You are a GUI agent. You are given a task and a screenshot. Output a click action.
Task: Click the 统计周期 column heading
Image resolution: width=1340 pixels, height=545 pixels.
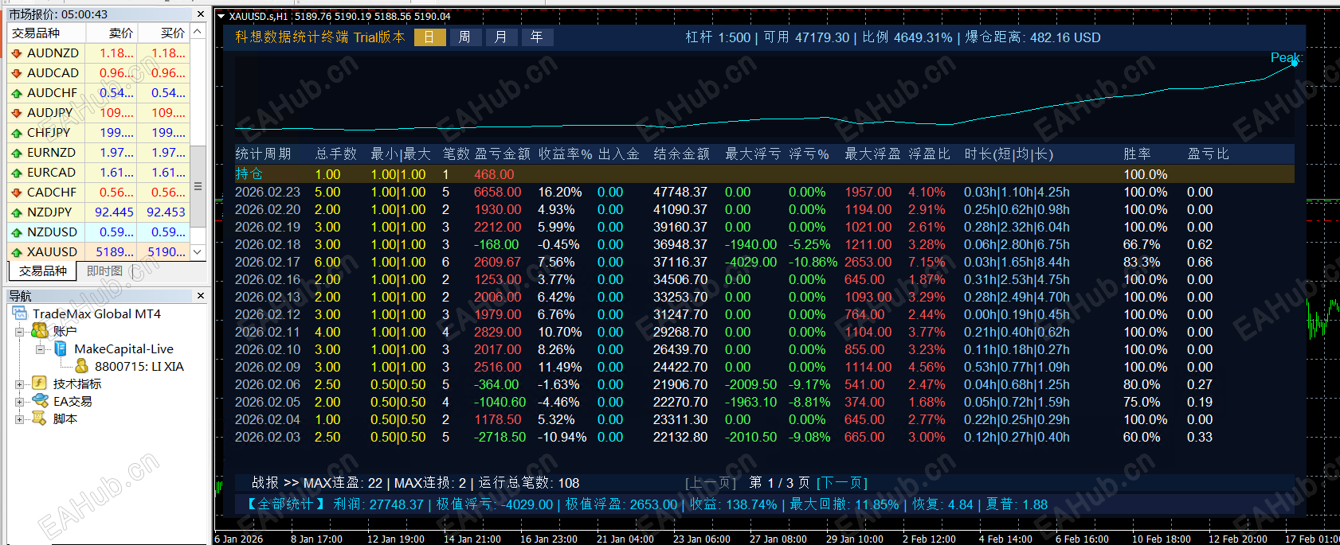click(x=263, y=154)
